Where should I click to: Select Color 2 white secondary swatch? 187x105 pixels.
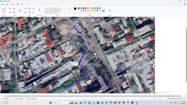click(x=75, y=12)
